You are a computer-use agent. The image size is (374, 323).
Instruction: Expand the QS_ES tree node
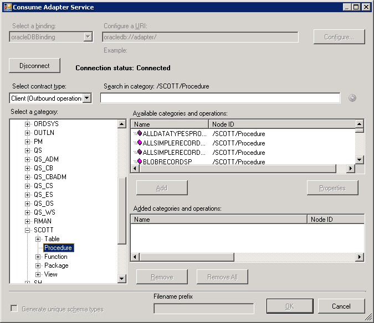click(x=28, y=195)
